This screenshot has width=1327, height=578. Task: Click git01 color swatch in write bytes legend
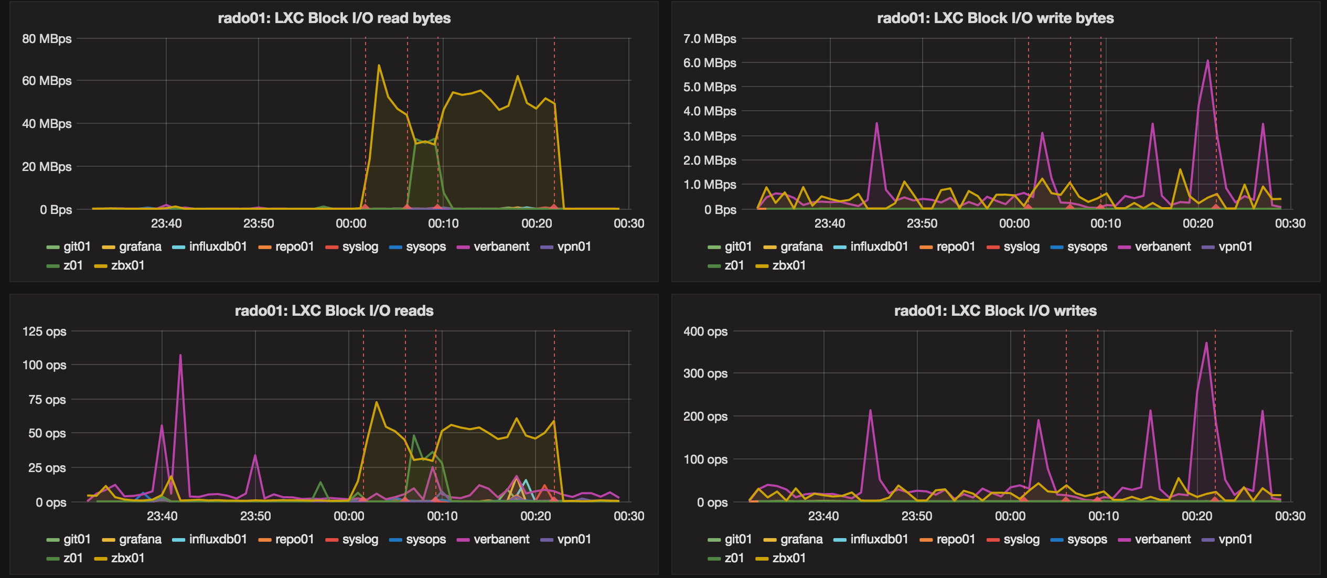(713, 247)
